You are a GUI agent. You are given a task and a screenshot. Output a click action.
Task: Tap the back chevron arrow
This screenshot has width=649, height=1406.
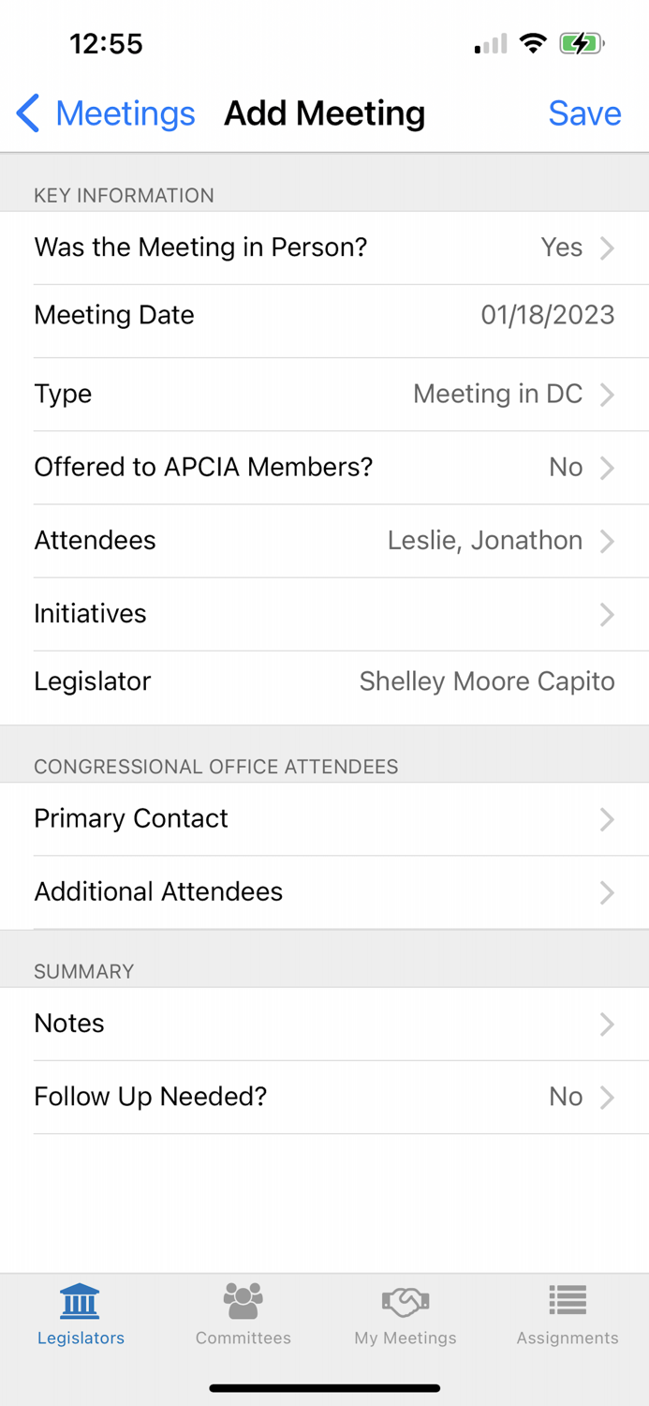[27, 112]
